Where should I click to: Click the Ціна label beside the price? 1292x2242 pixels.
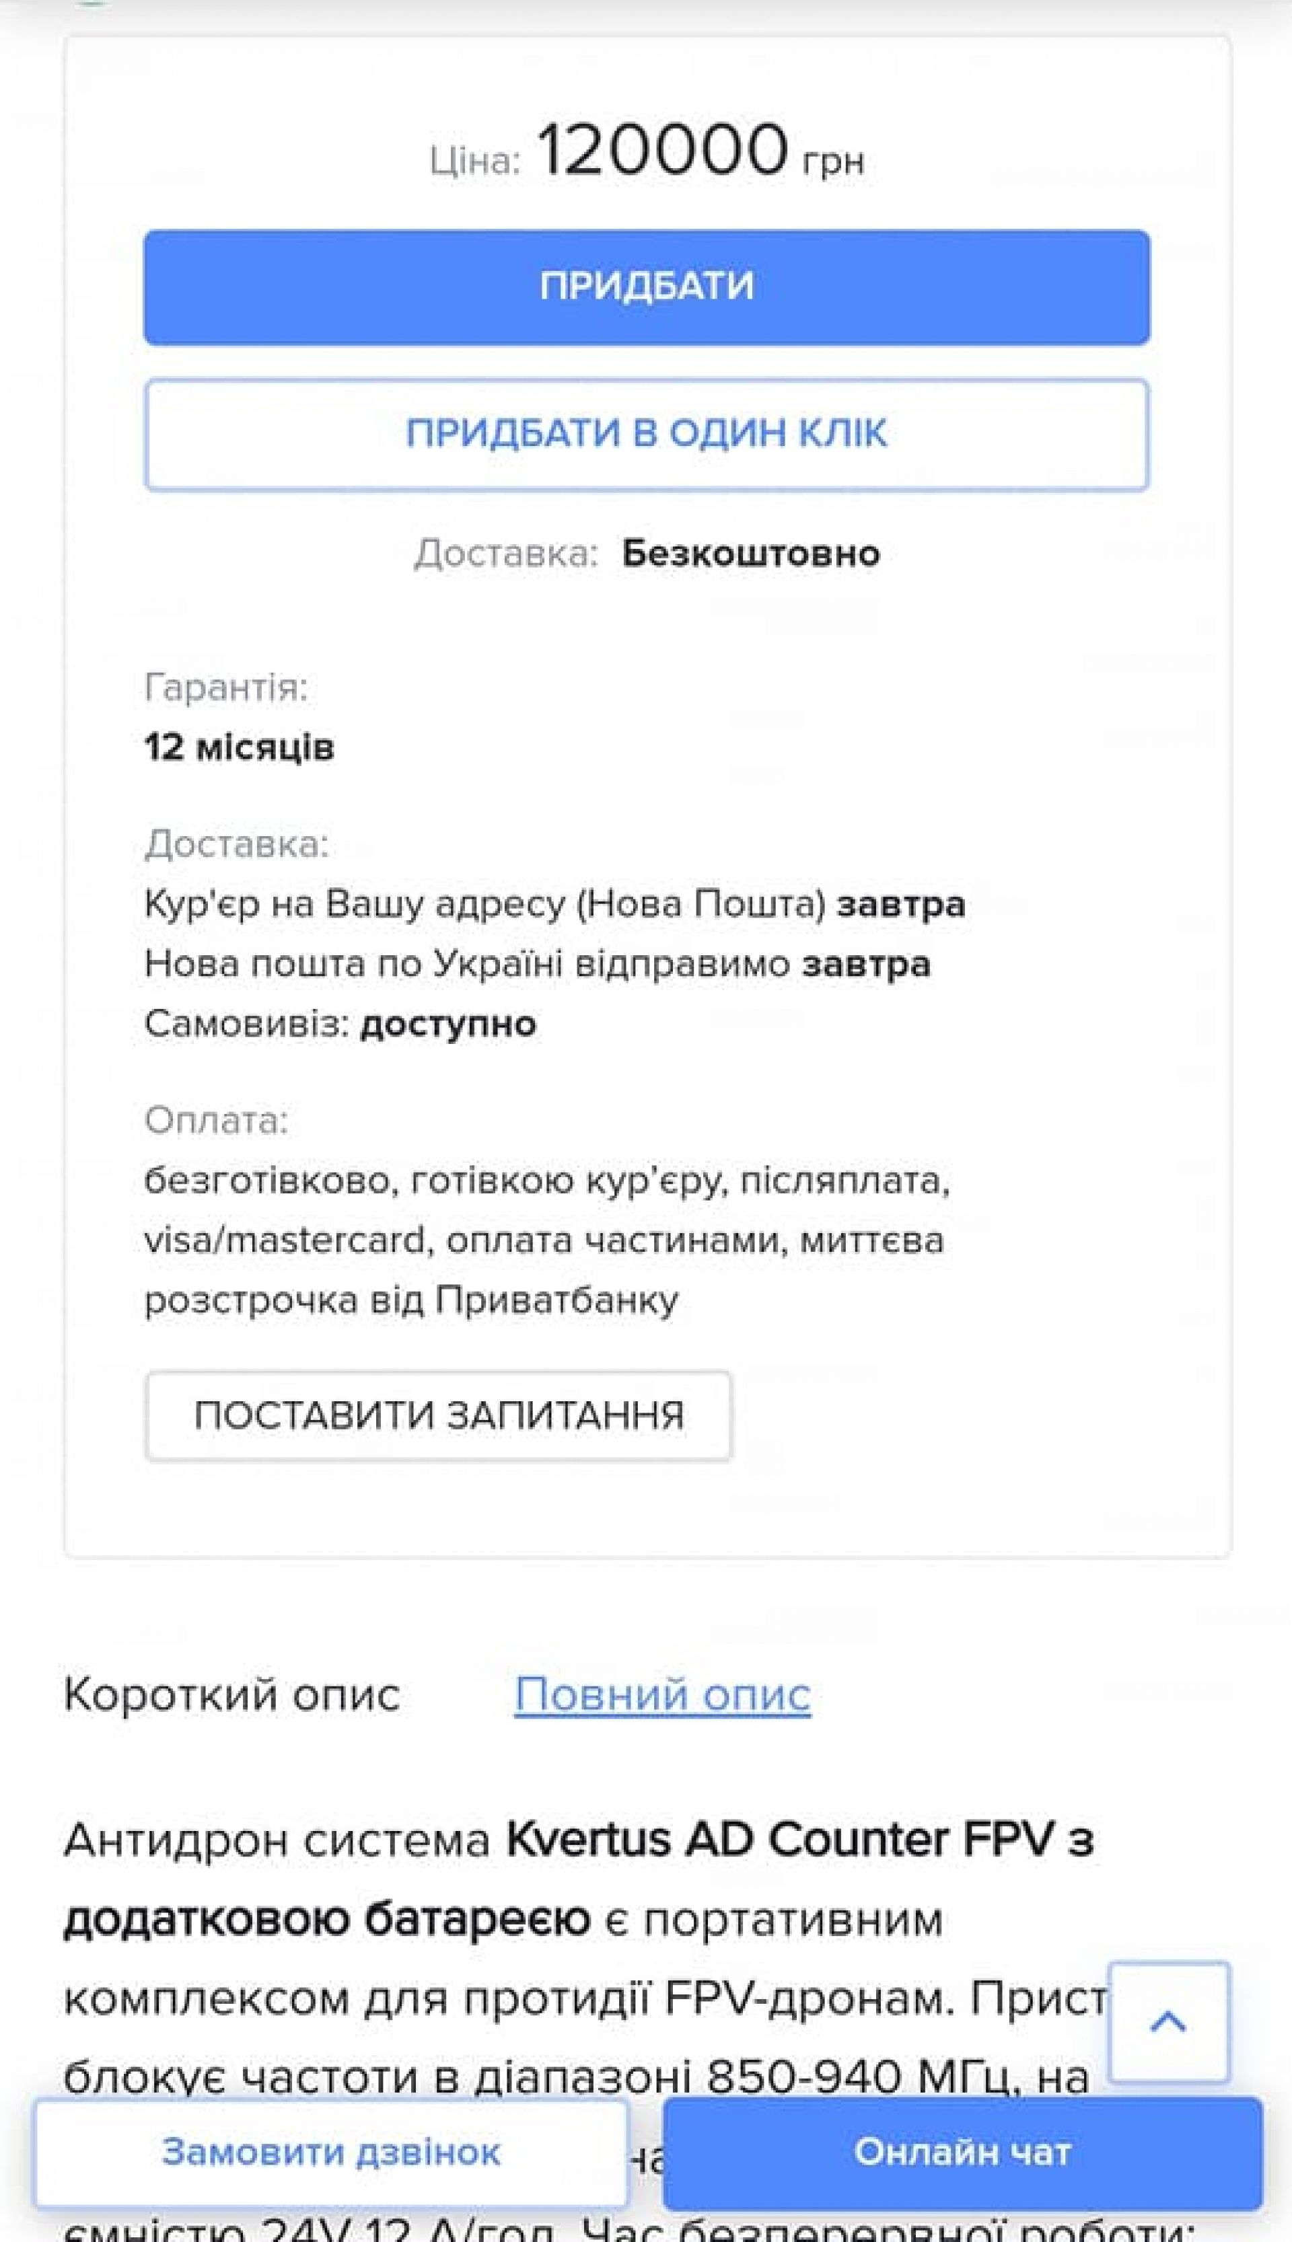(x=474, y=161)
